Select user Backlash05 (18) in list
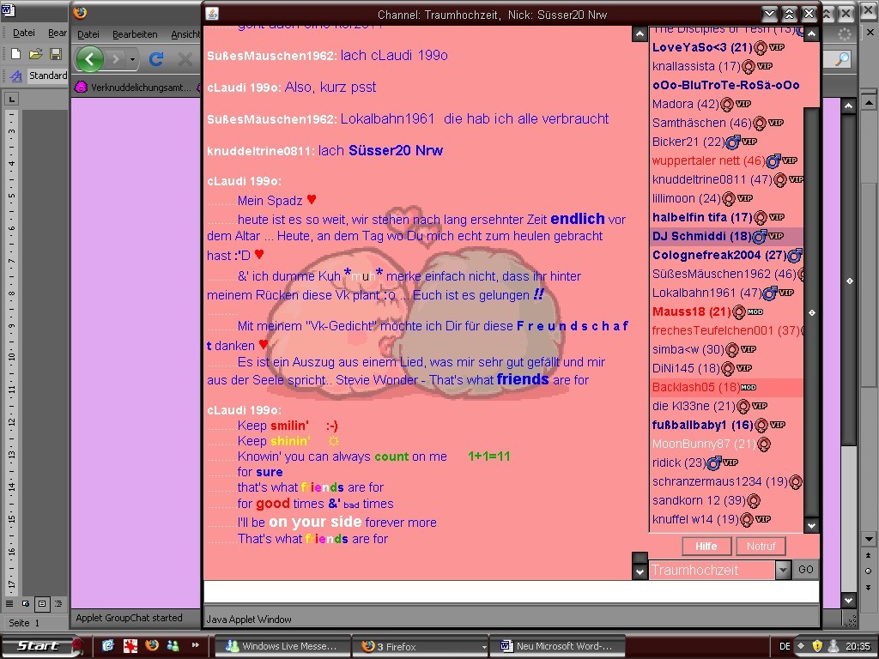The image size is (879, 659). pos(726,387)
